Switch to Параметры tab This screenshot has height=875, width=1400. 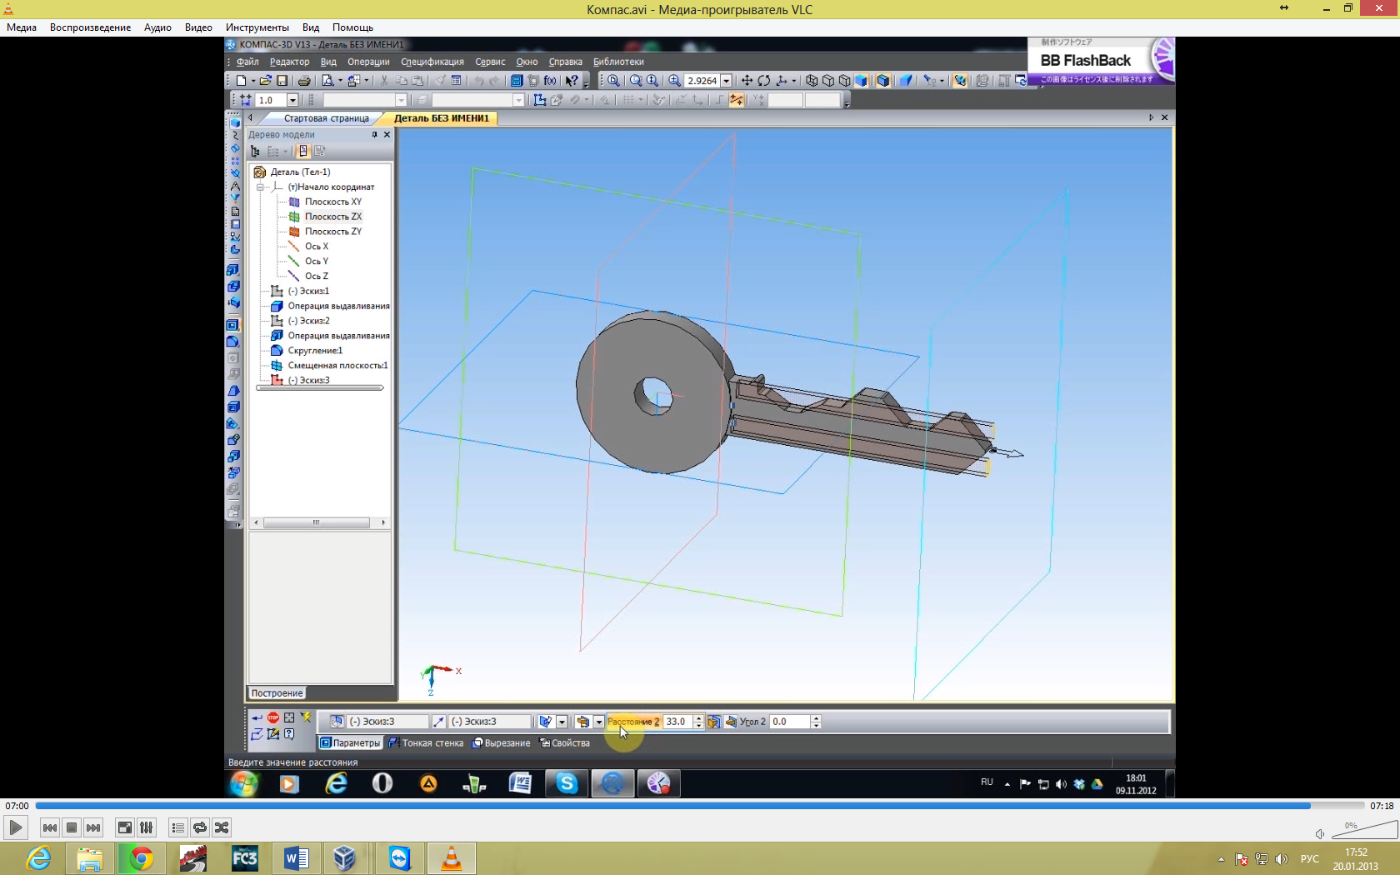[350, 743]
